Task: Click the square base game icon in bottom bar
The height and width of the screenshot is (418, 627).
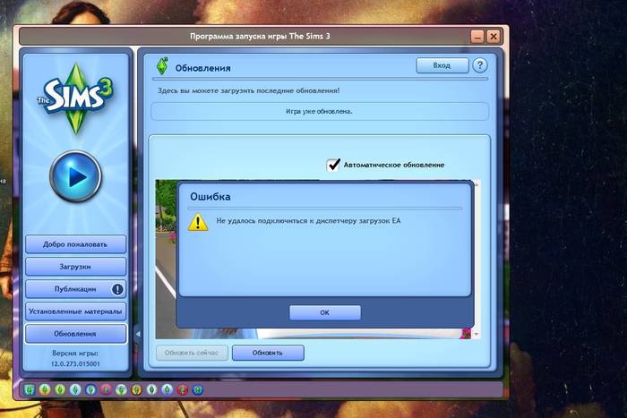Action: [x=29, y=389]
